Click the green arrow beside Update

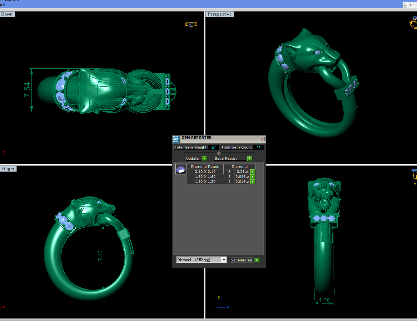(x=204, y=158)
